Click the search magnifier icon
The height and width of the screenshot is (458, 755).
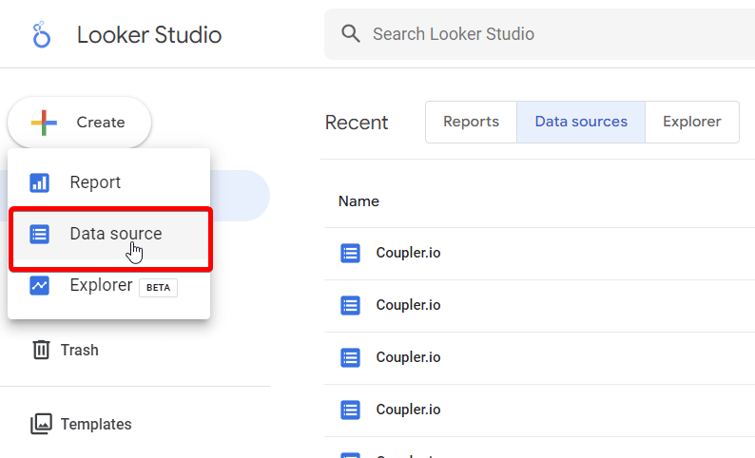pos(351,33)
